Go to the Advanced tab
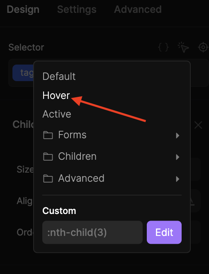 138,10
